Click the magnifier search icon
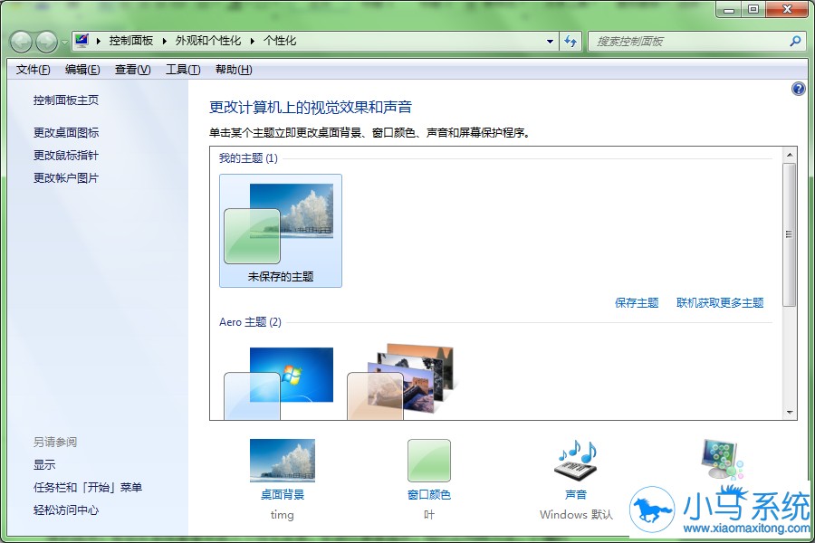Viewport: 815px width, 543px height. tap(795, 41)
